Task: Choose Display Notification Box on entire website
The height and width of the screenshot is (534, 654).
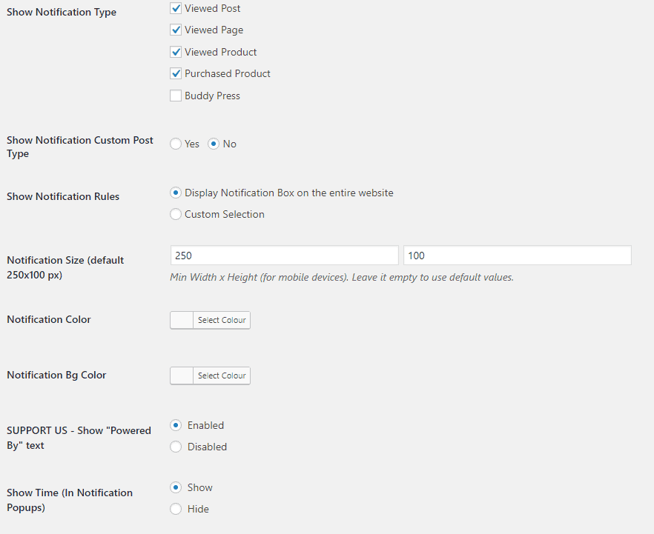Action: tap(176, 193)
